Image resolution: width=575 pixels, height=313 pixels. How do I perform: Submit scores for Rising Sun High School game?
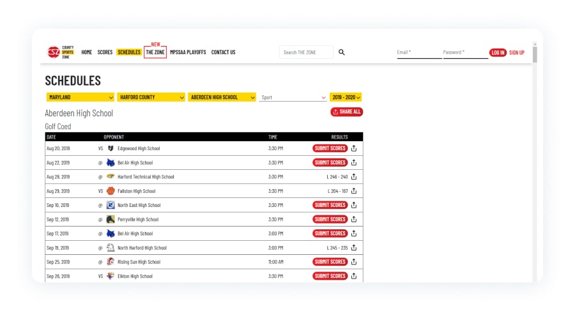tap(330, 262)
